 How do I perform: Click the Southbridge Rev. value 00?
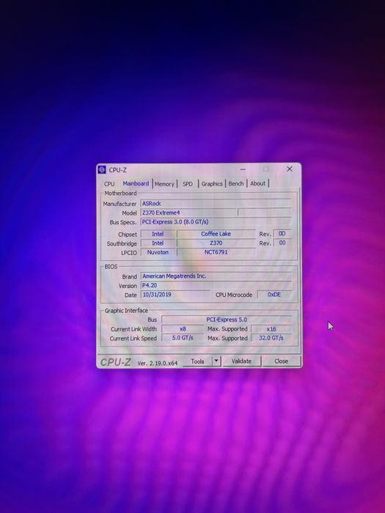282,243
